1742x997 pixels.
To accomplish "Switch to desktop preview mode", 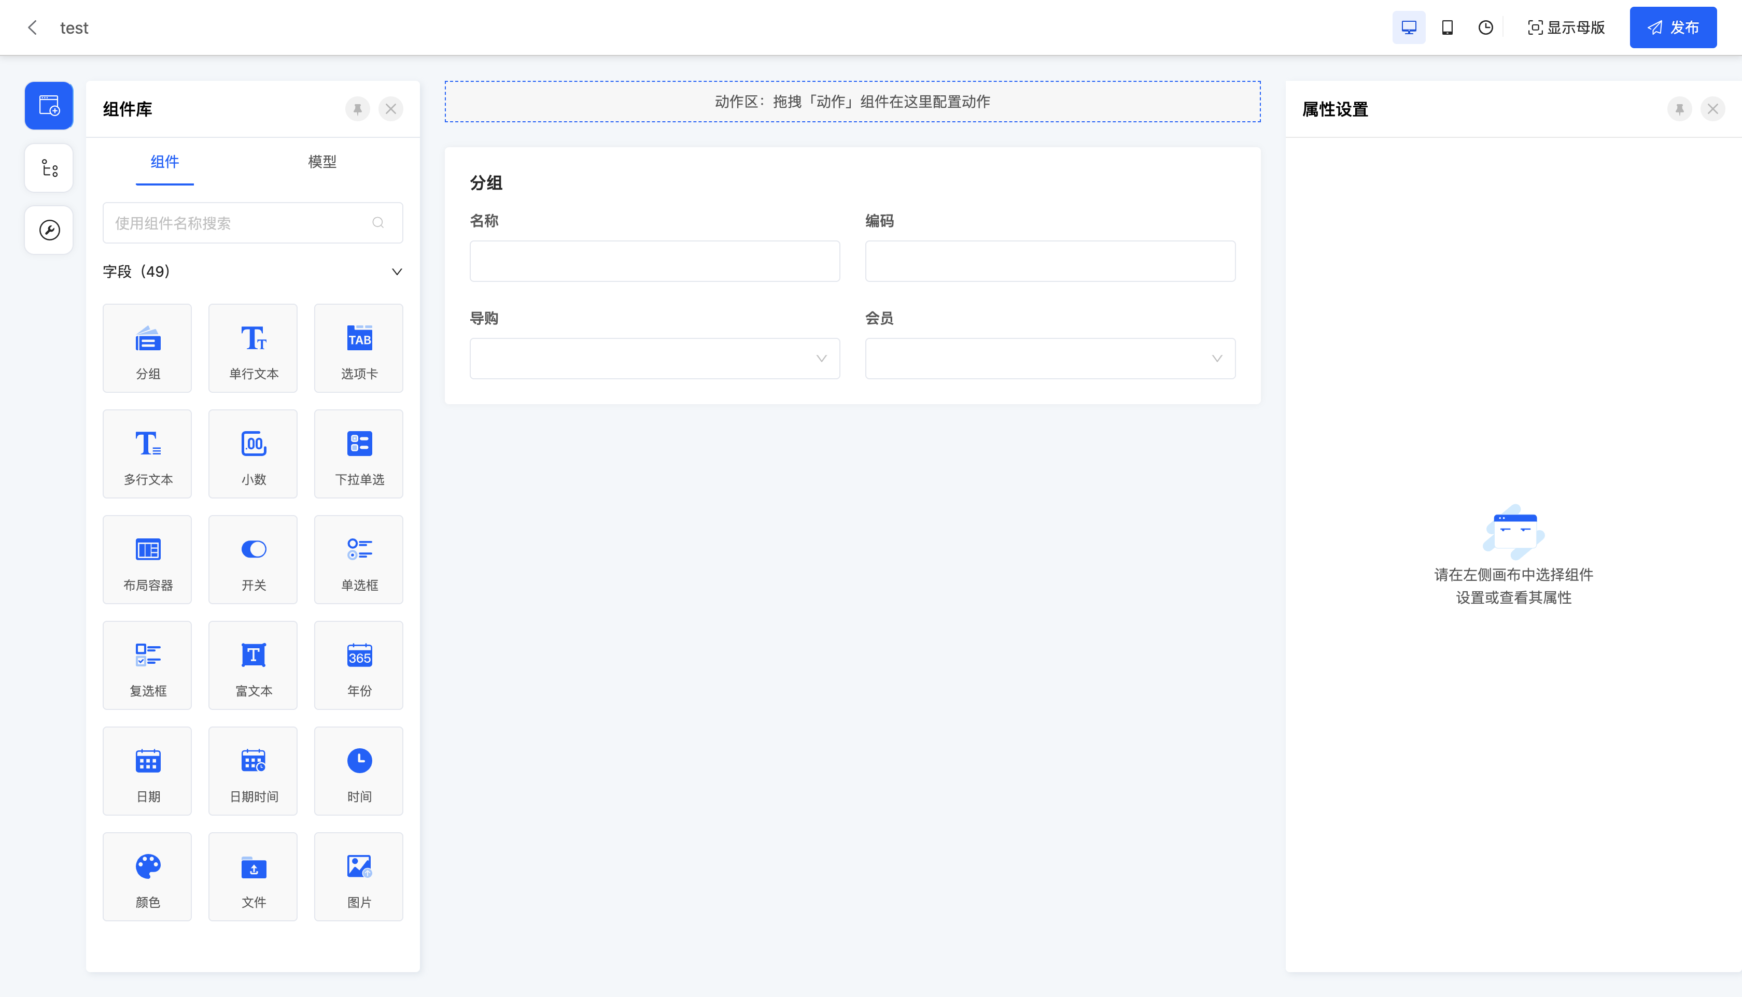I will [x=1409, y=27].
